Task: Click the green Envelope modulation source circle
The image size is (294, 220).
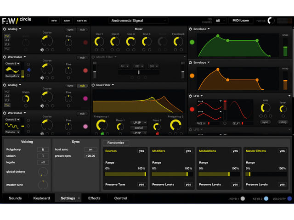Action: point(192,42)
